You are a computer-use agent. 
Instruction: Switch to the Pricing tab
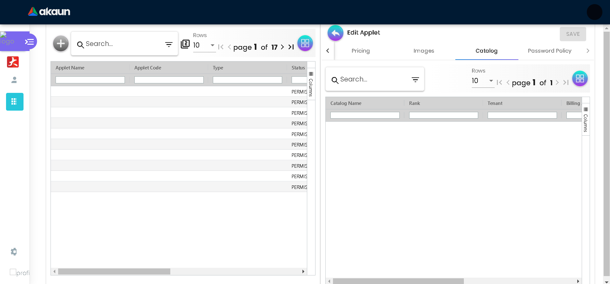point(361,51)
